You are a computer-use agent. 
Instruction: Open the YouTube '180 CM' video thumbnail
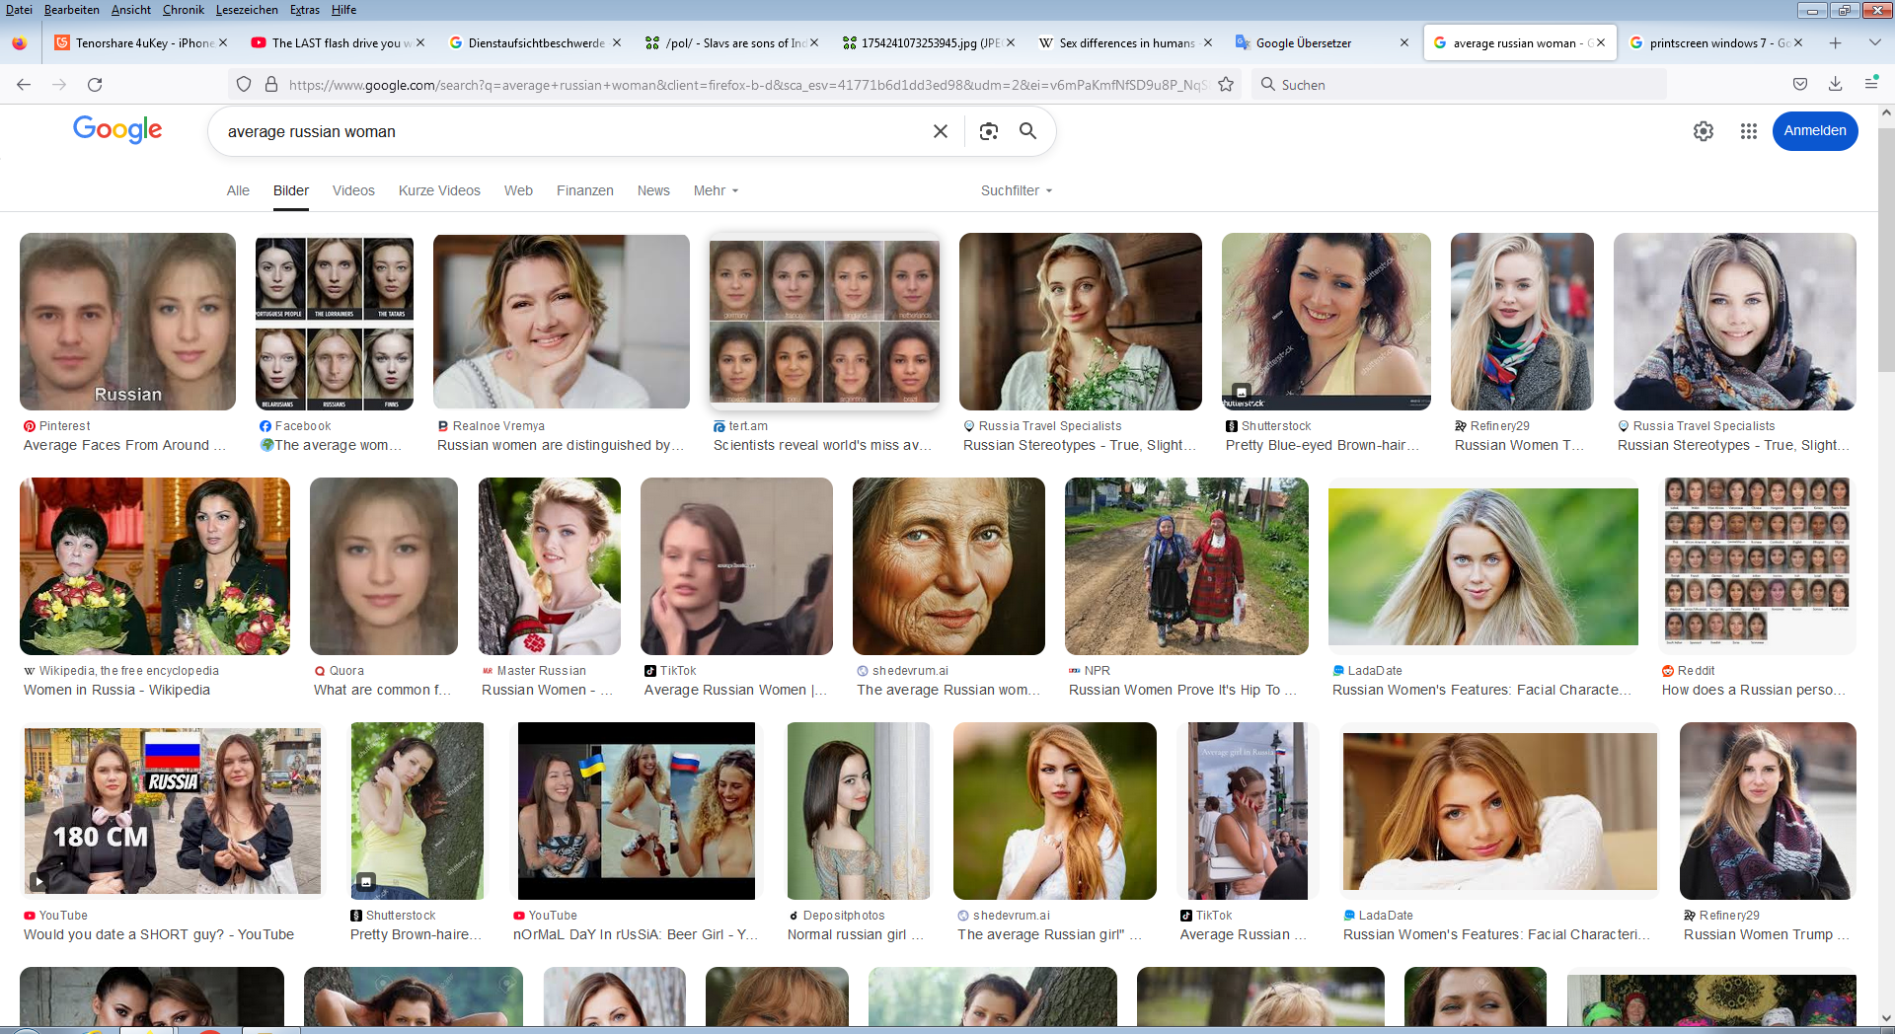pos(173,811)
